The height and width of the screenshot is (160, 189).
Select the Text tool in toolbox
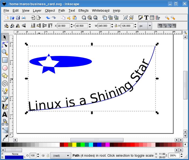[5, 114]
